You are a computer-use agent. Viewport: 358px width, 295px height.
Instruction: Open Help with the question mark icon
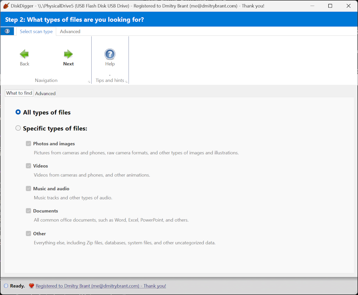(x=110, y=54)
